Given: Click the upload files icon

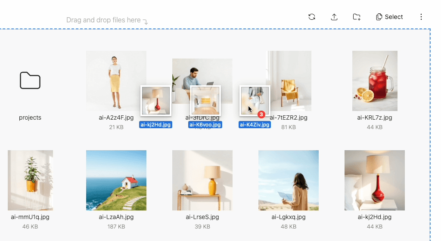Looking at the screenshot, I should tap(334, 17).
